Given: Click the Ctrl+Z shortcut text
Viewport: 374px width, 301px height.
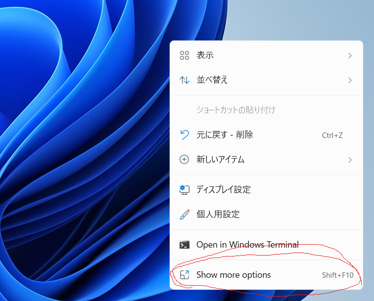Looking at the screenshot, I should pos(332,135).
